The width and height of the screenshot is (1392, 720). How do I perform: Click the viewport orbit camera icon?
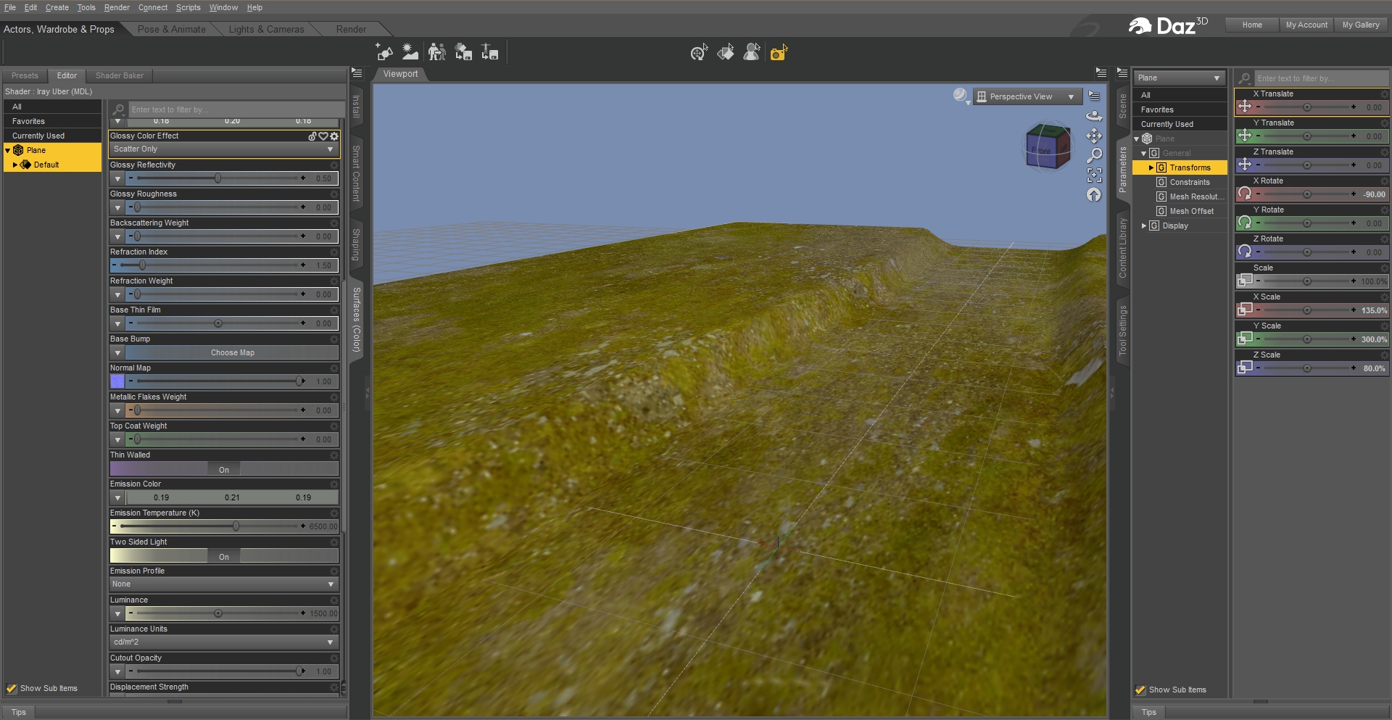tap(1094, 116)
